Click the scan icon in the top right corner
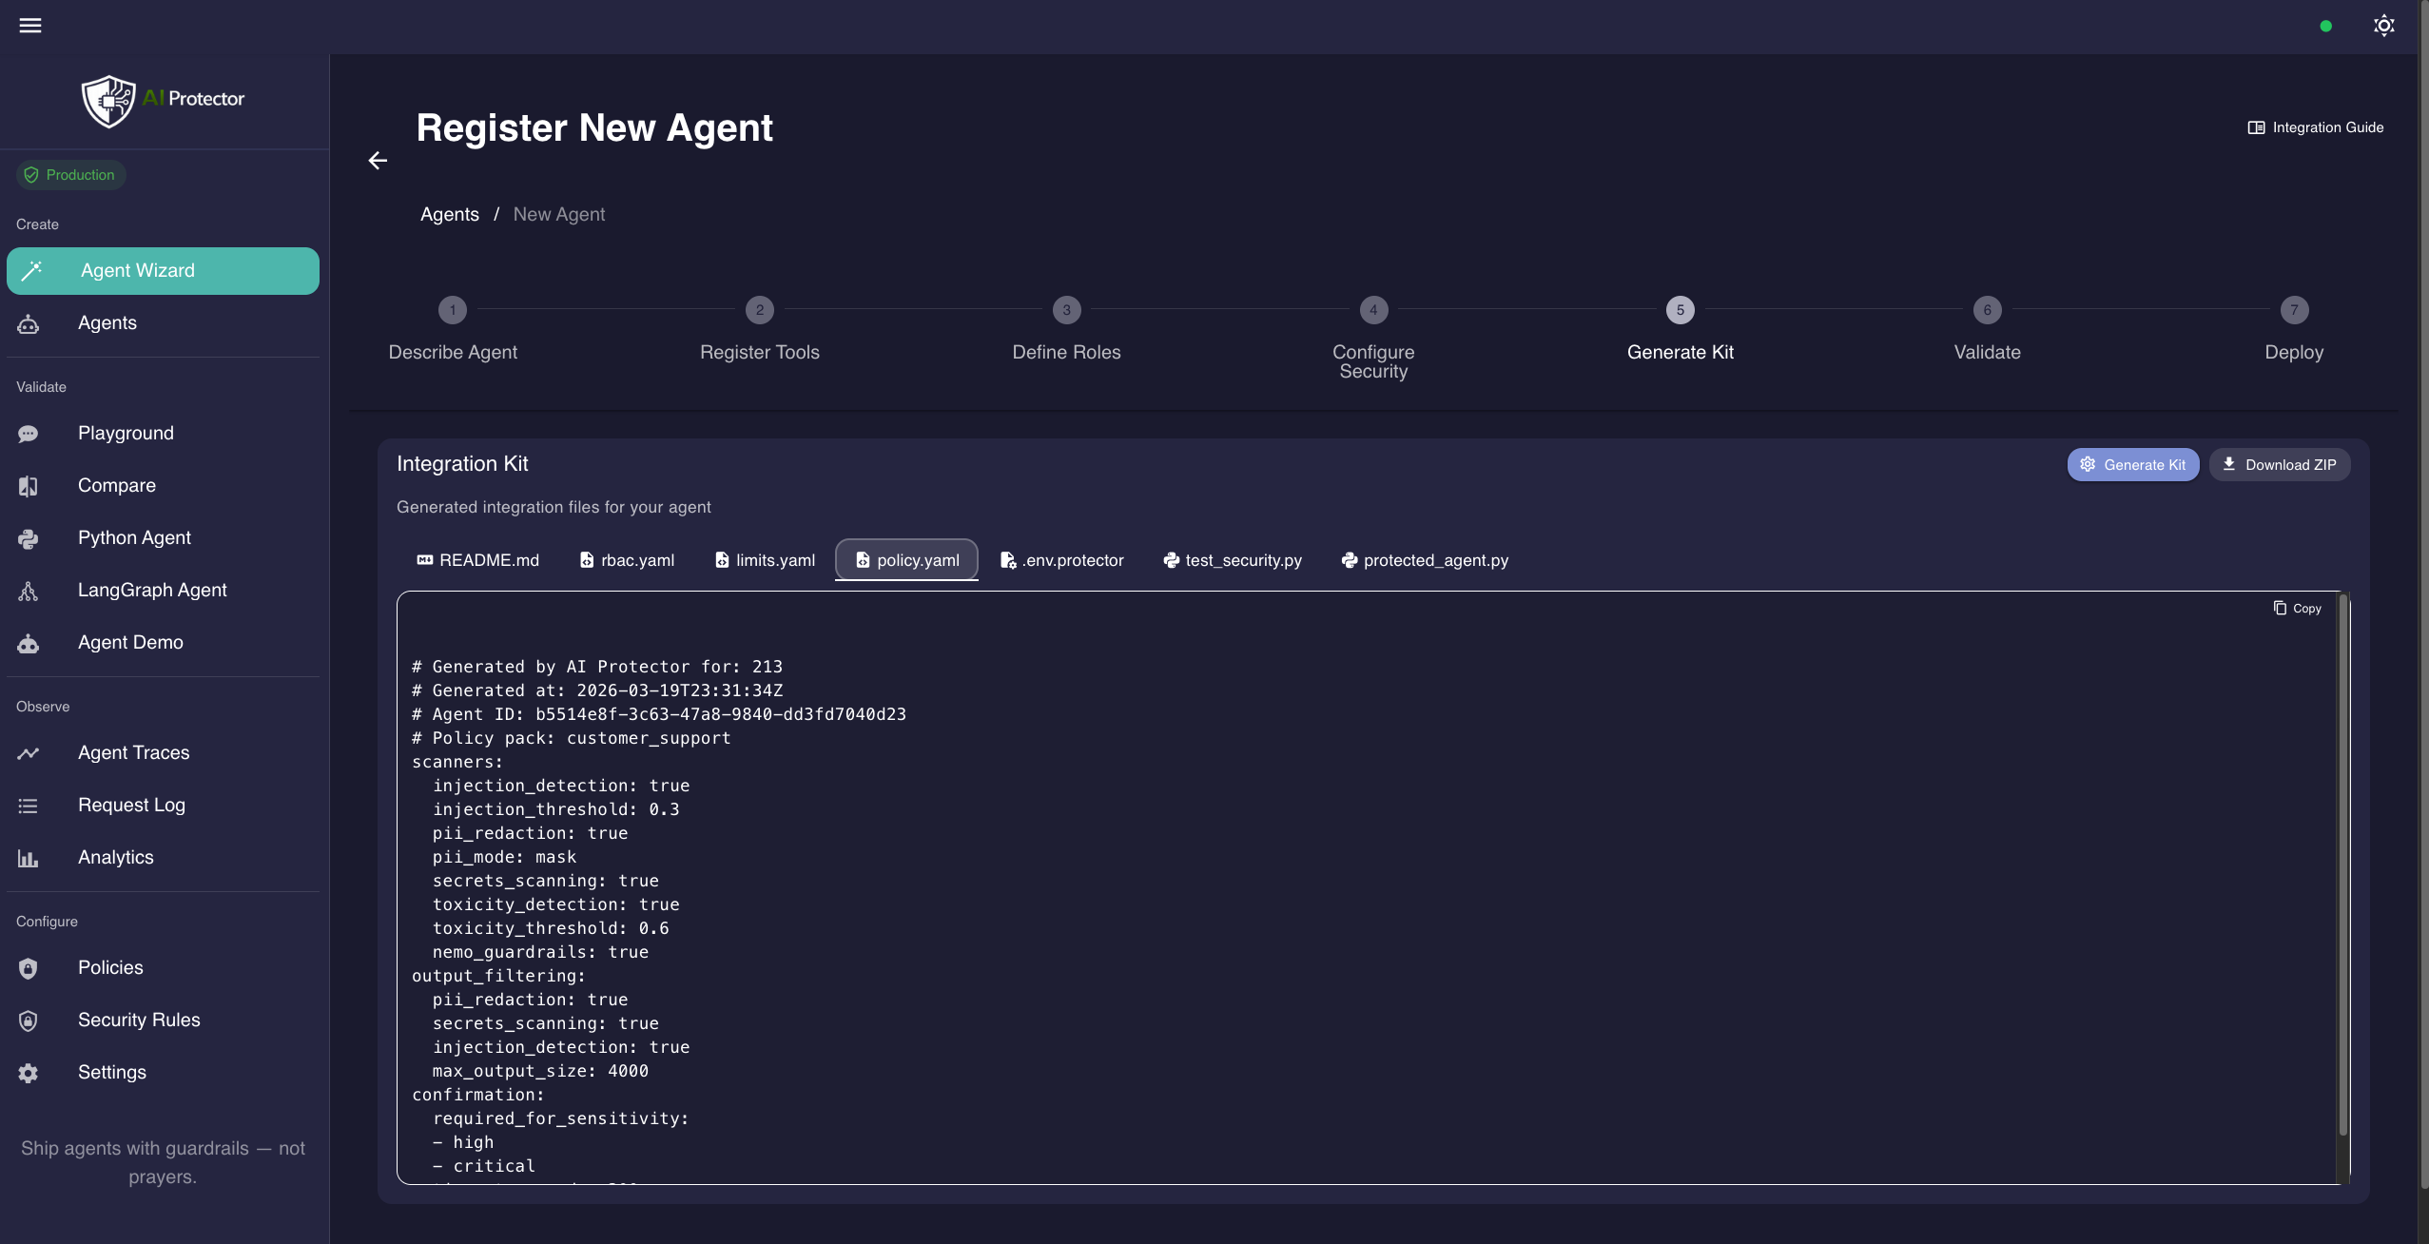Image resolution: width=2429 pixels, height=1244 pixels. tap(2384, 25)
